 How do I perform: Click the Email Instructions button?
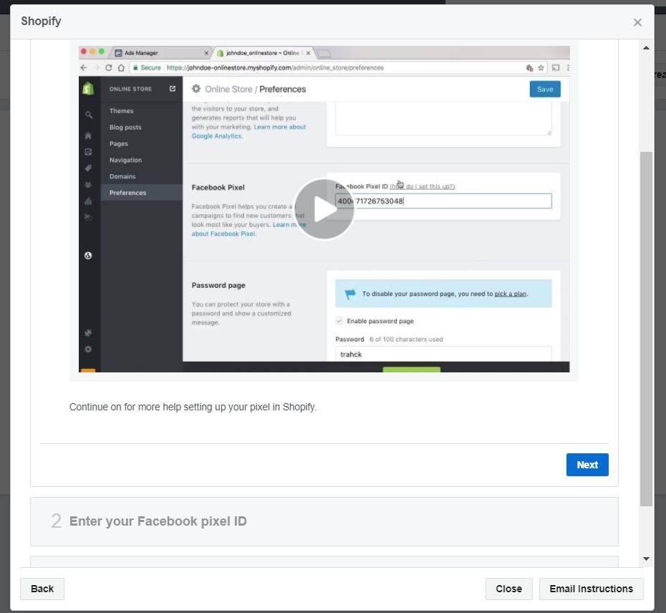click(591, 589)
